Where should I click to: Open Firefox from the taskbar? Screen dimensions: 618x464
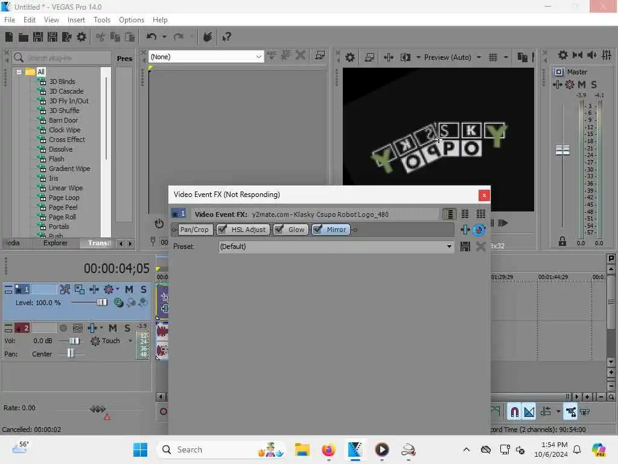coord(328,449)
